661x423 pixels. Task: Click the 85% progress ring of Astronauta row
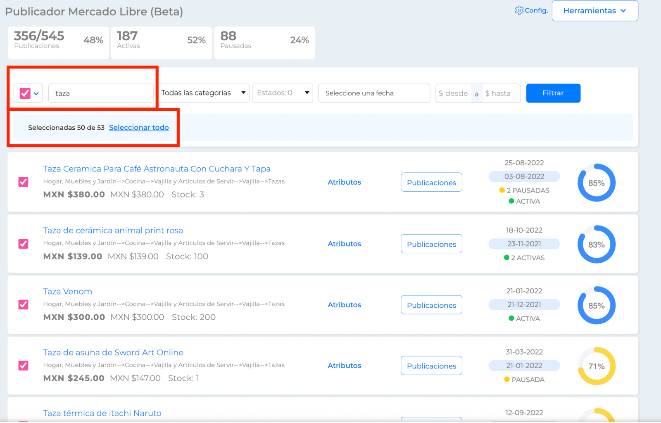pyautogui.click(x=596, y=183)
